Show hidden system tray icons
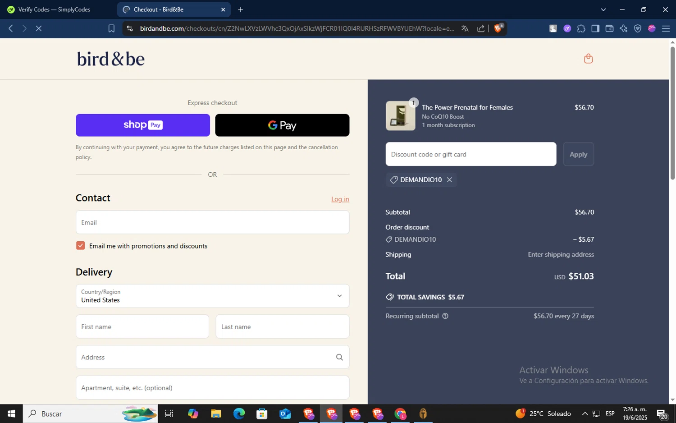This screenshot has width=676, height=423. point(585,414)
